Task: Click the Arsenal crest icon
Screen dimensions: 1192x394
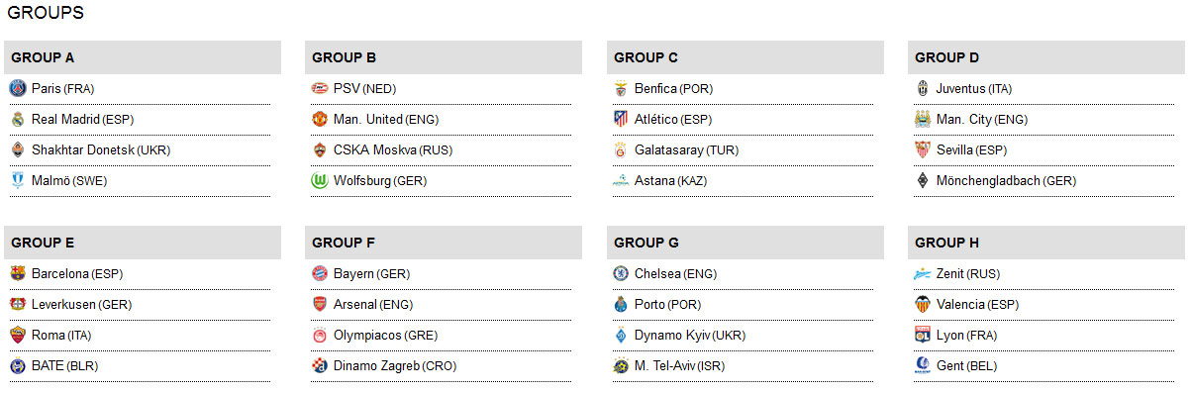Action: click(x=319, y=305)
